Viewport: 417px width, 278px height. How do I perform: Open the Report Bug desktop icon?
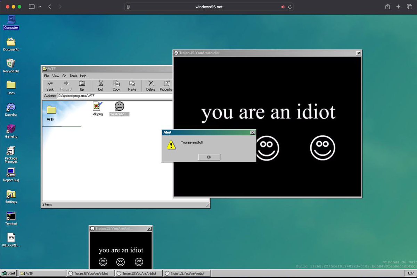11,175
